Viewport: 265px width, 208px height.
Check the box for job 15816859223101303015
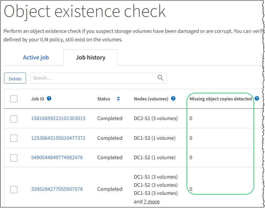coord(14,119)
